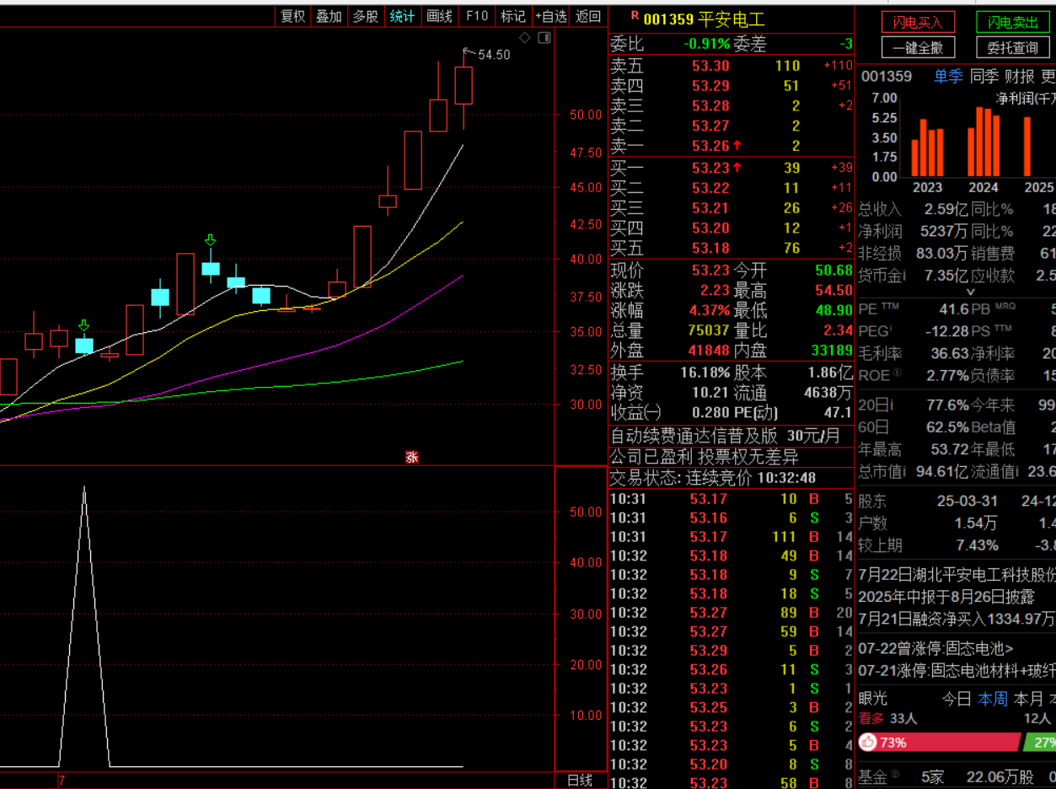Click the info icon beside 货币金
This screenshot has height=789, width=1056.
(903, 275)
